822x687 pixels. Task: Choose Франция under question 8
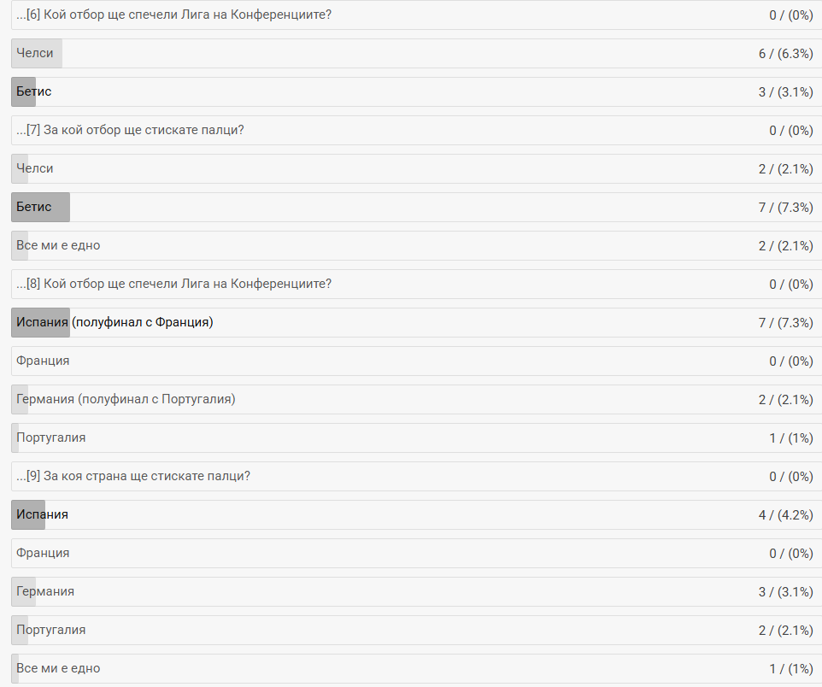(416, 361)
